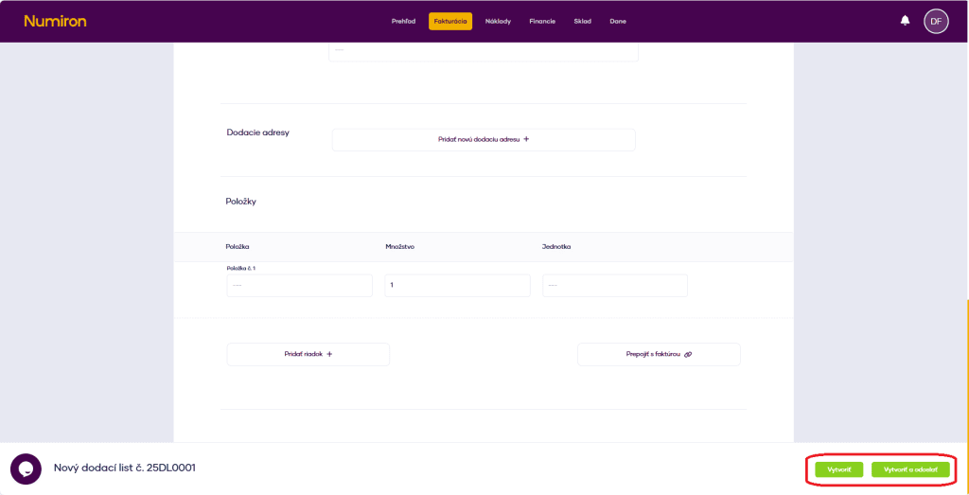Click the Numiron logo
This screenshot has width=969, height=495.
click(55, 21)
